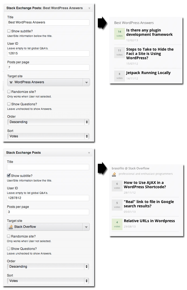Viewport: 187px width, 290px height.
Task: Collapse the Best WordPress Answers widget header arrow
Action: (89, 8)
